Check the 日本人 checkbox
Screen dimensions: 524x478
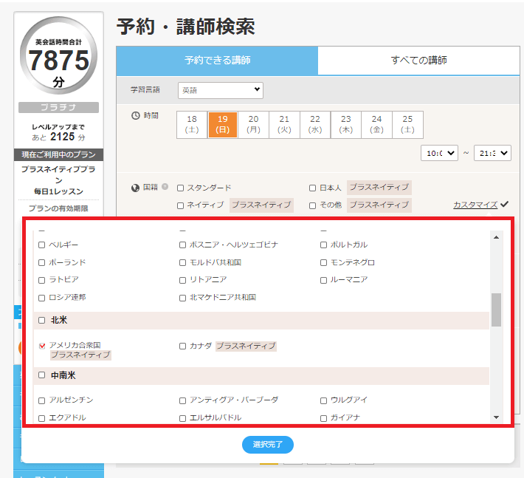[312, 188]
